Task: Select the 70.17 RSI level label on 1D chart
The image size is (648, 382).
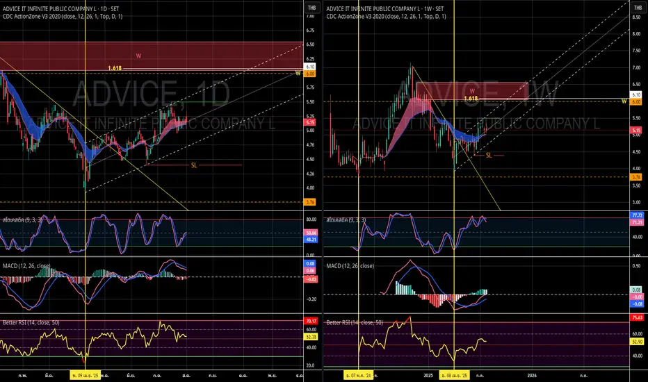Action: point(311,321)
